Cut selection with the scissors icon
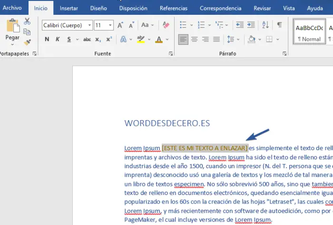Screen dimensions: 333x225 (27, 21)
